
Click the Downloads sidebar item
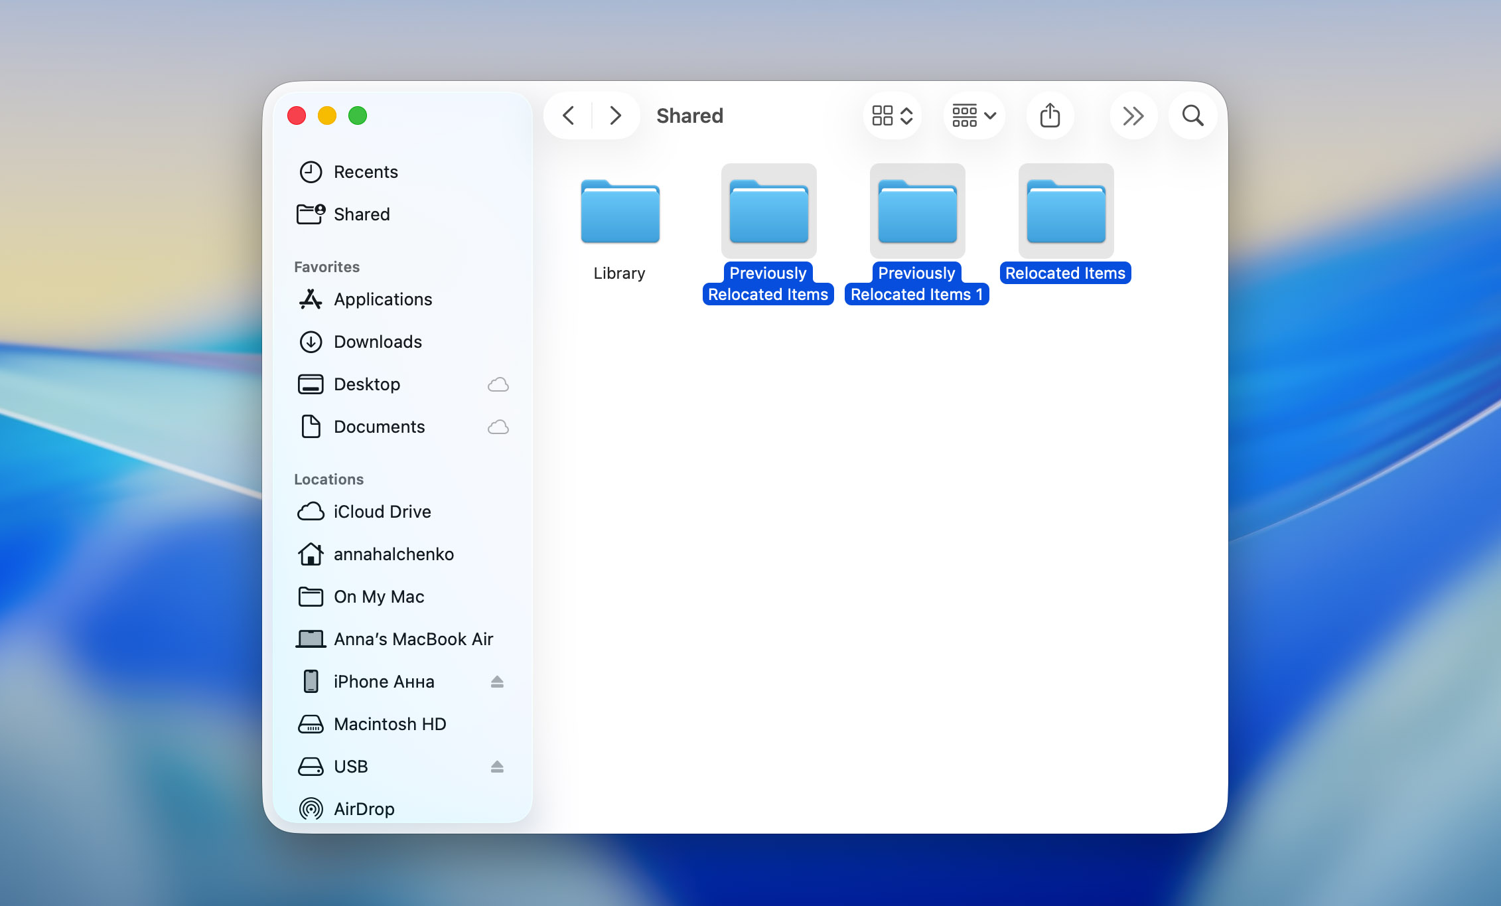click(377, 342)
